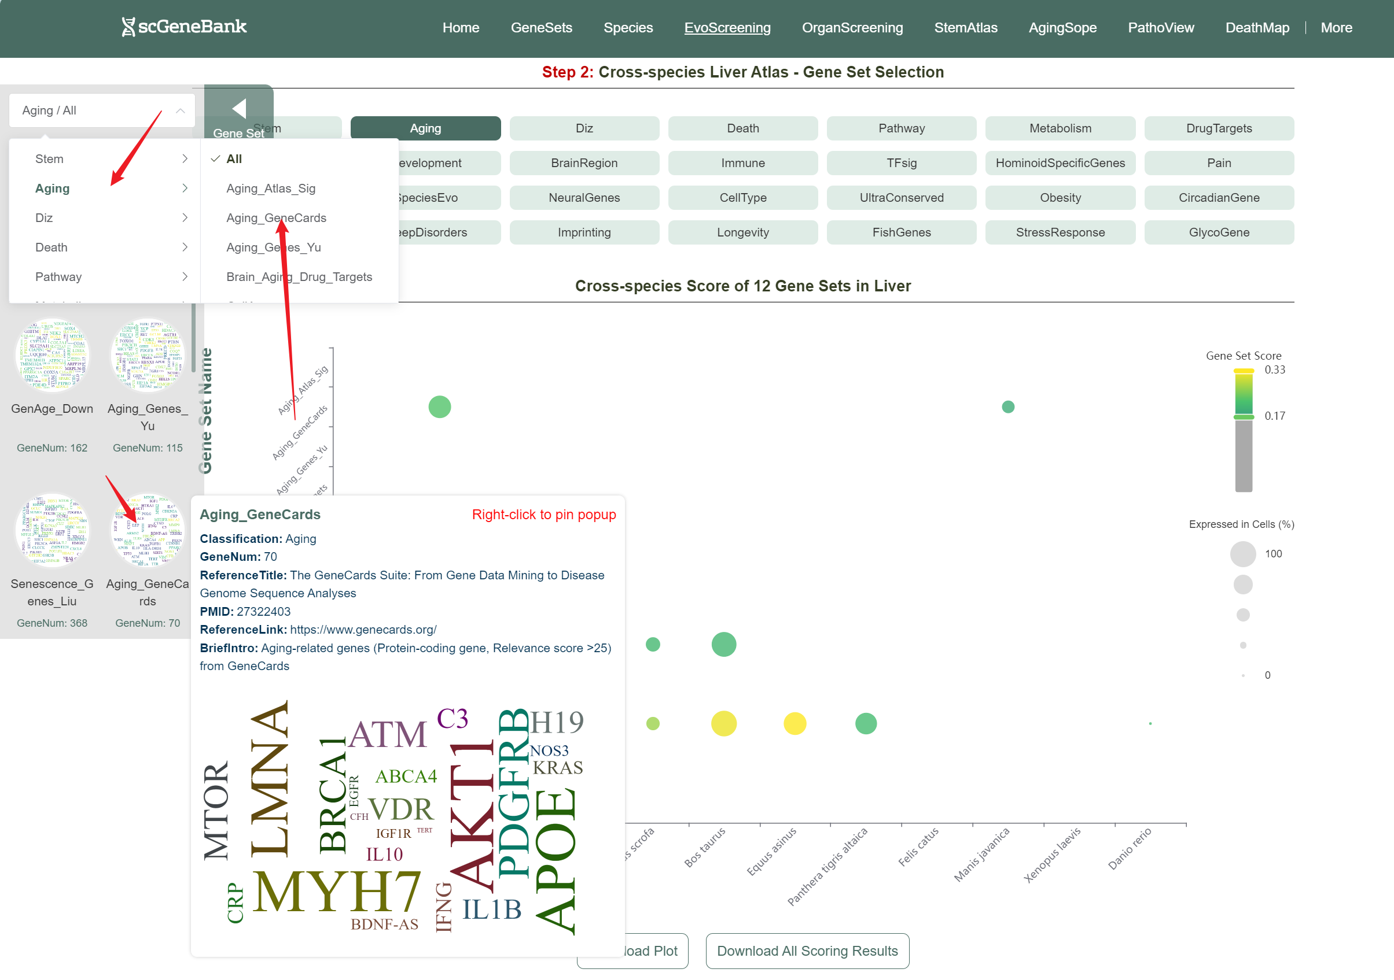The image size is (1394, 980).
Task: Collapse the Gene Set panel arrow
Action: [x=238, y=109]
